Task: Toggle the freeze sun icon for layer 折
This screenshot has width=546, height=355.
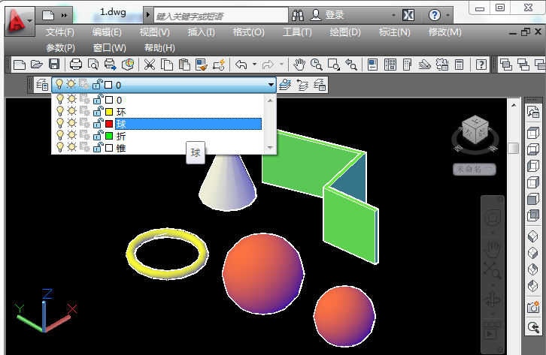Action: 71,135
